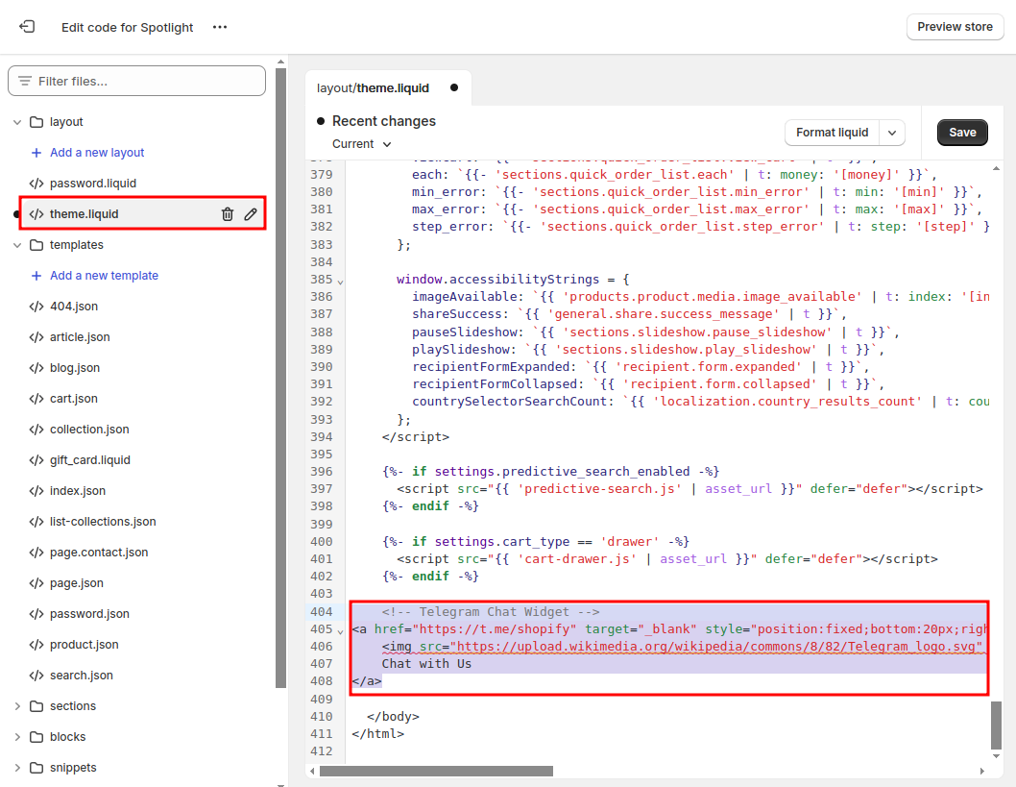Open the Current version dropdown
1016x787 pixels.
pyautogui.click(x=362, y=144)
